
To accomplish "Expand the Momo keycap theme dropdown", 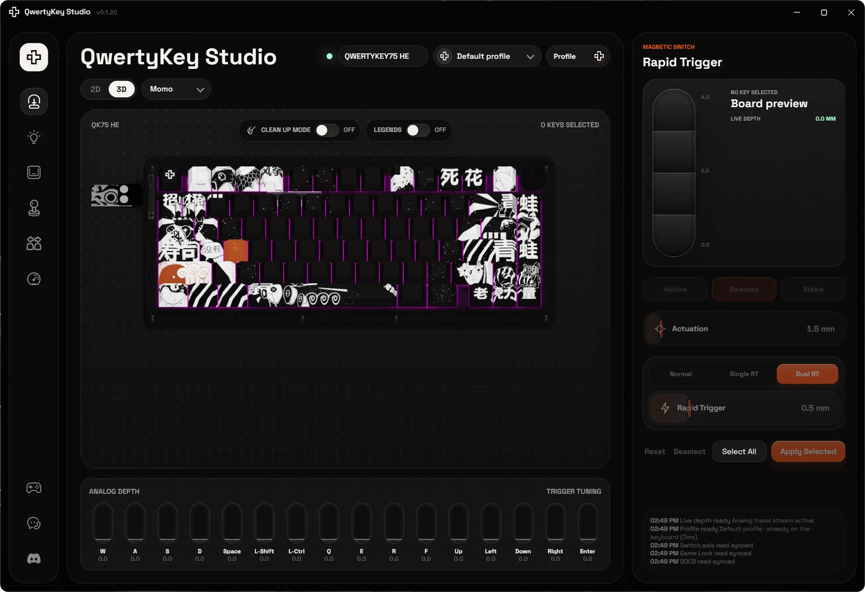I will [x=176, y=89].
